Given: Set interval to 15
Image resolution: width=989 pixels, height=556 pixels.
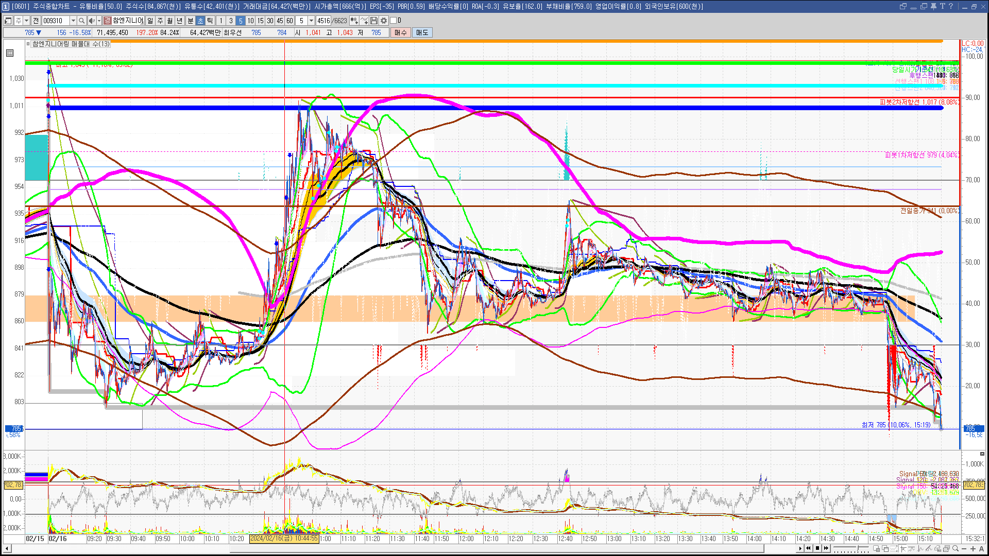Looking at the screenshot, I should coord(260,21).
